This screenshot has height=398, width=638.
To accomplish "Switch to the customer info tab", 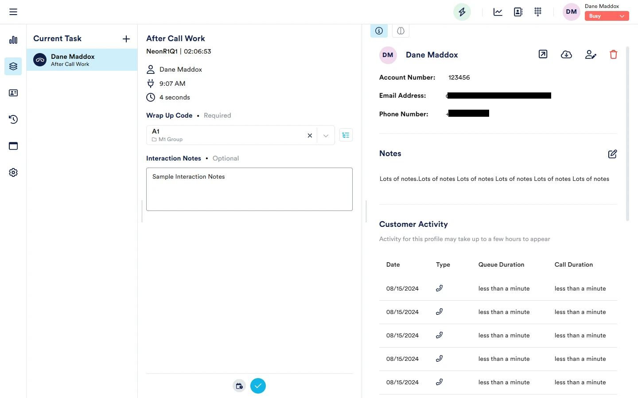I will (x=379, y=31).
